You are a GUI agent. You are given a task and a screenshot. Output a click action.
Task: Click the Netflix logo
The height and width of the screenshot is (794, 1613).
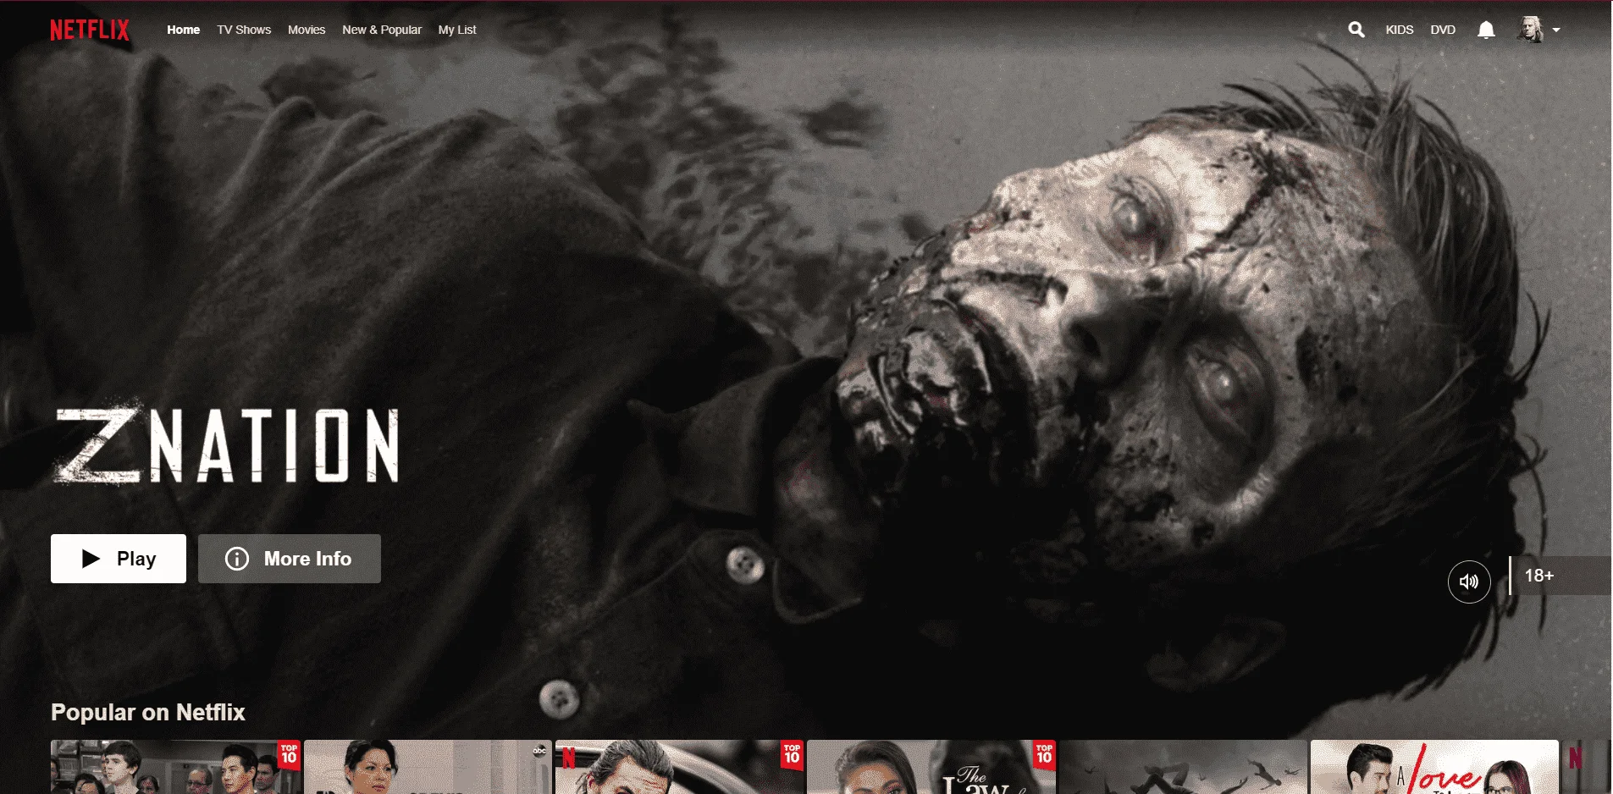click(x=90, y=30)
